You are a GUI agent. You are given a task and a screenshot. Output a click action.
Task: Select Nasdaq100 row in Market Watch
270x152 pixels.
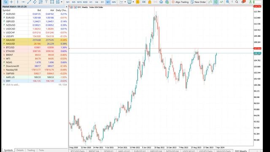[x=35, y=70]
